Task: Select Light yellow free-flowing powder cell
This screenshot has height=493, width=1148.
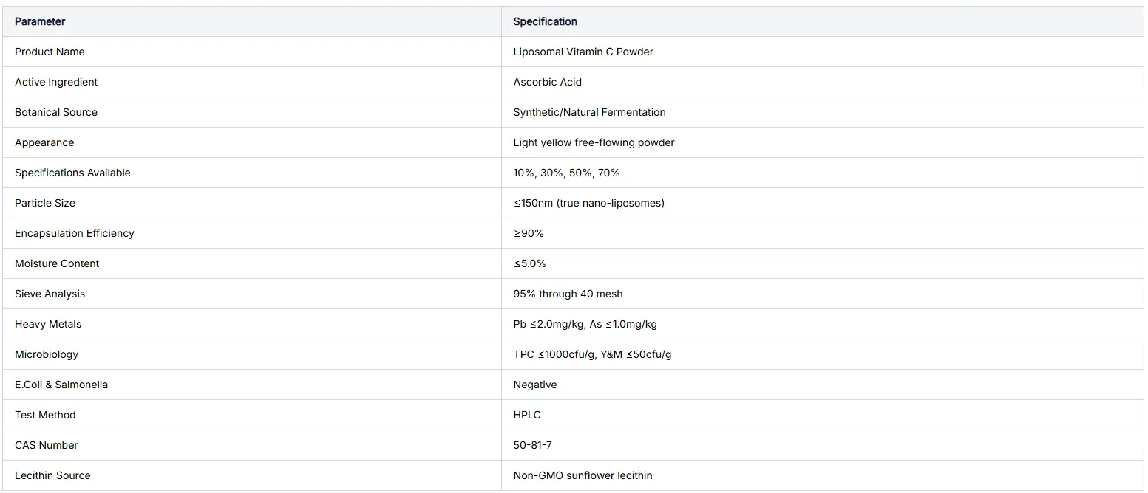Action: [x=822, y=142]
